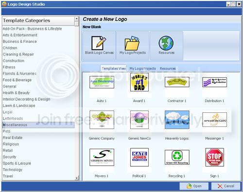Image resolution: width=243 pixels, height=192 pixels.
Task: Select the Contractor 1 template thumbnail
Action: [177, 82]
